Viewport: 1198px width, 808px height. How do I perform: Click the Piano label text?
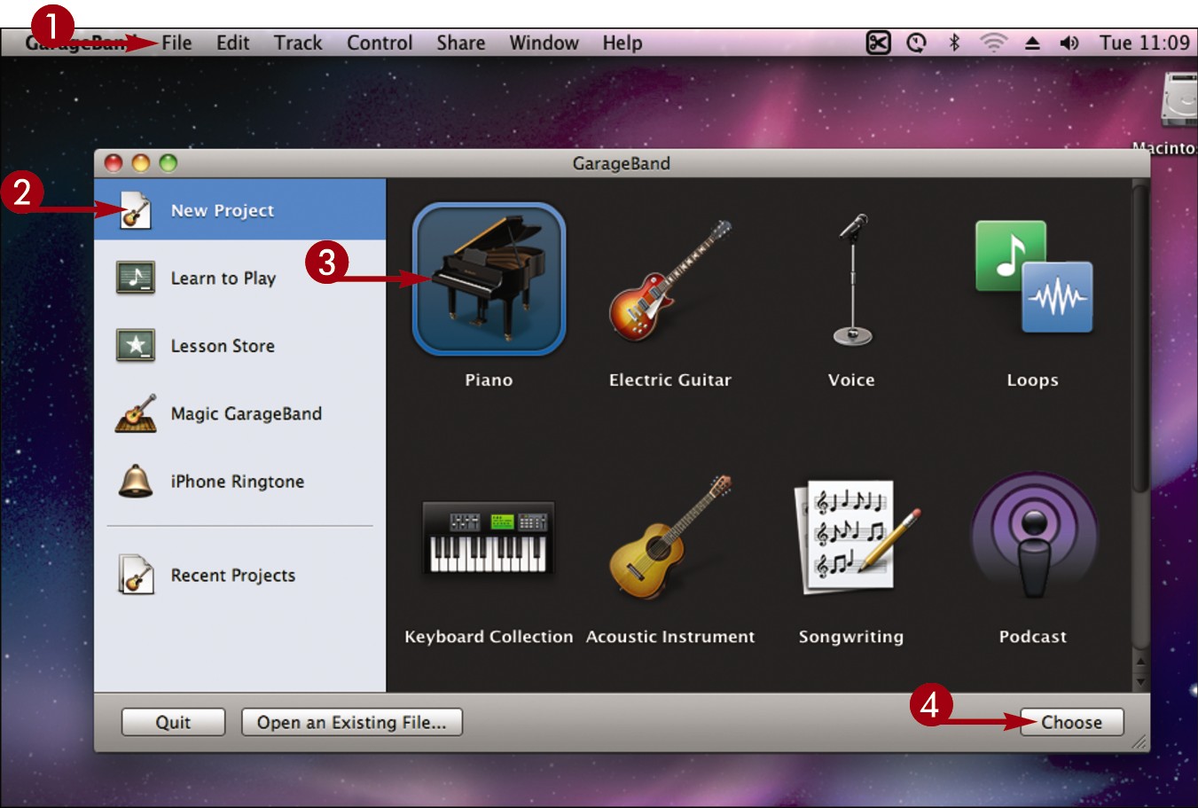(489, 380)
